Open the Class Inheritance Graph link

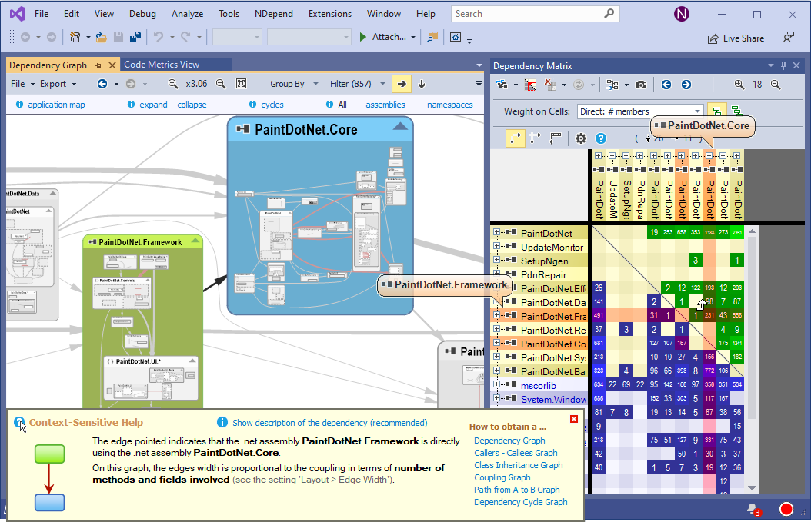click(519, 465)
